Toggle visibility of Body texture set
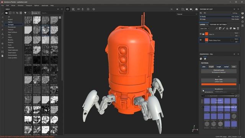 coord(201,16)
